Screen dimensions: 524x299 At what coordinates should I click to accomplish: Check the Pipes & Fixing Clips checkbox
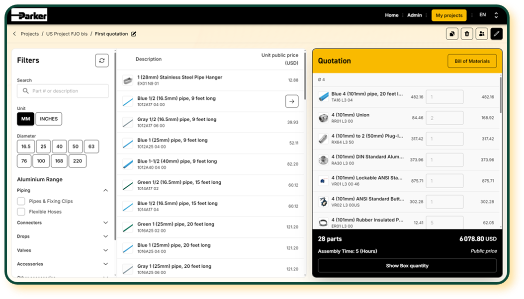pos(21,201)
